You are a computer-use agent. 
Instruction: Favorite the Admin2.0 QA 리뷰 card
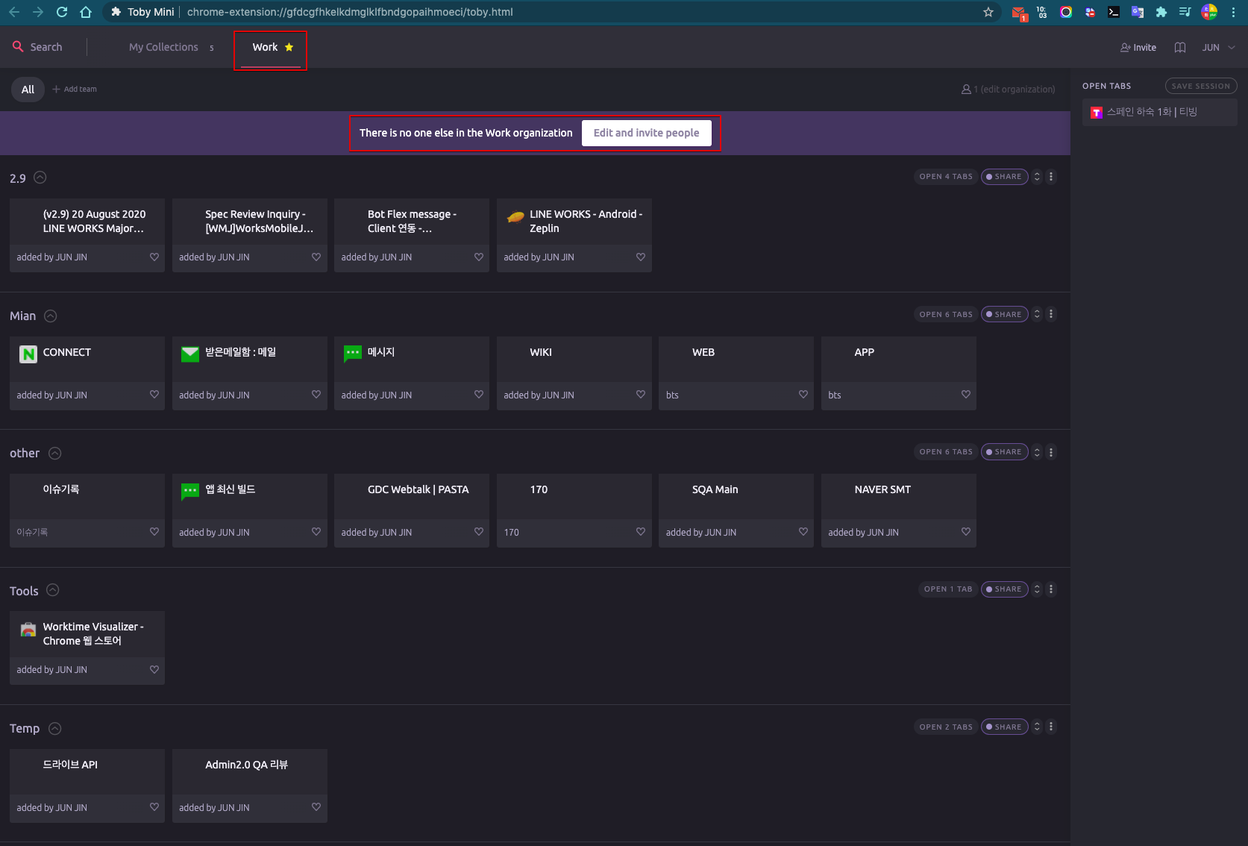click(x=316, y=807)
